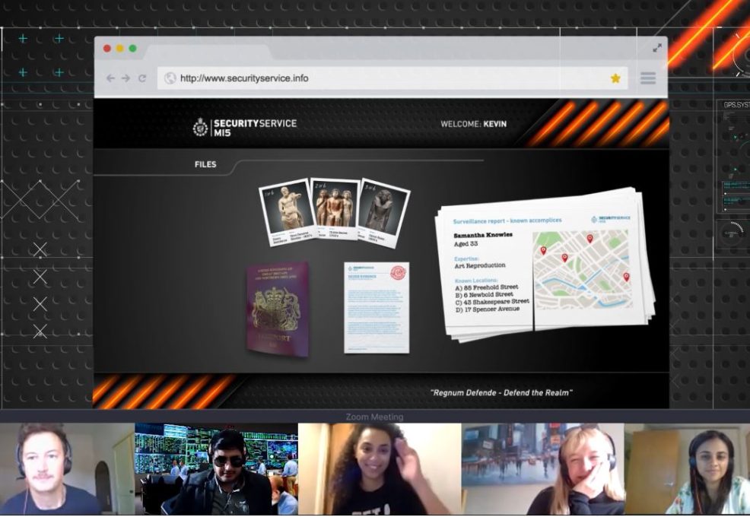Open the browser hamburger menu
The height and width of the screenshot is (517, 750).
coord(648,78)
